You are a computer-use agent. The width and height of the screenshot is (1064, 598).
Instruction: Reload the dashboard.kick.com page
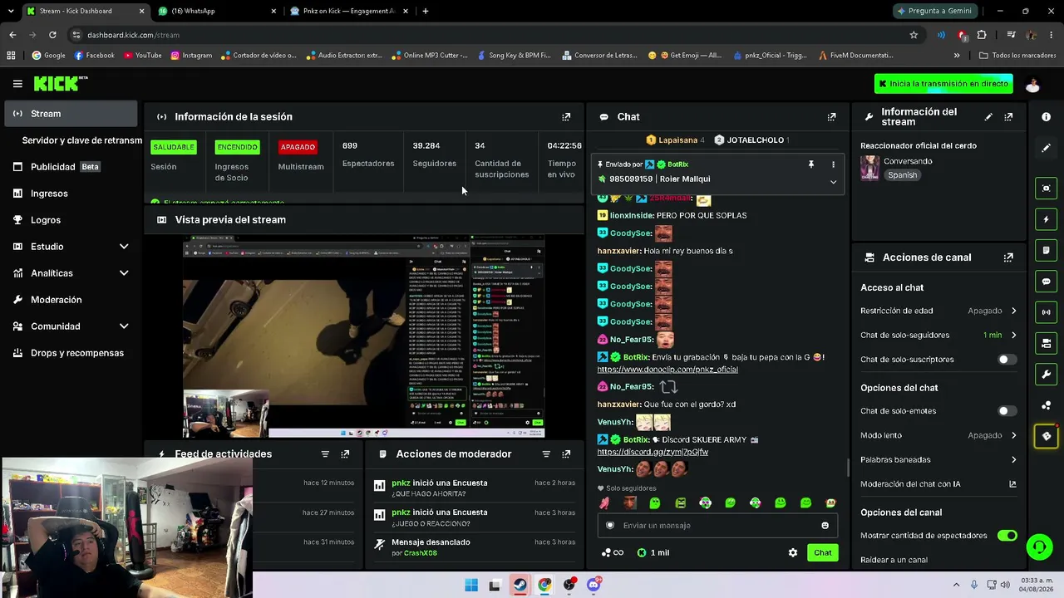pyautogui.click(x=52, y=35)
